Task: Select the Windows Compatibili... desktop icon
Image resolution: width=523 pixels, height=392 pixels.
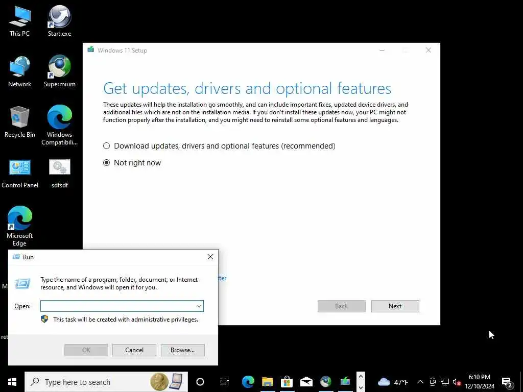Action: pyautogui.click(x=59, y=126)
